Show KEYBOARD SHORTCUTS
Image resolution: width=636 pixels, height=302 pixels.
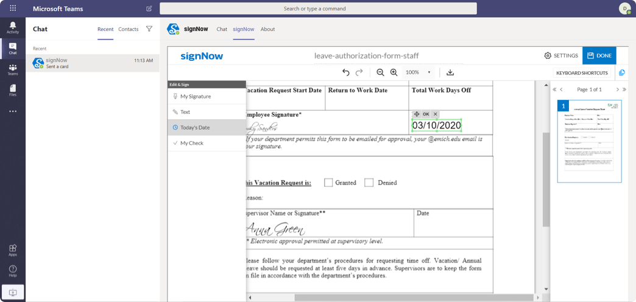[x=582, y=73]
